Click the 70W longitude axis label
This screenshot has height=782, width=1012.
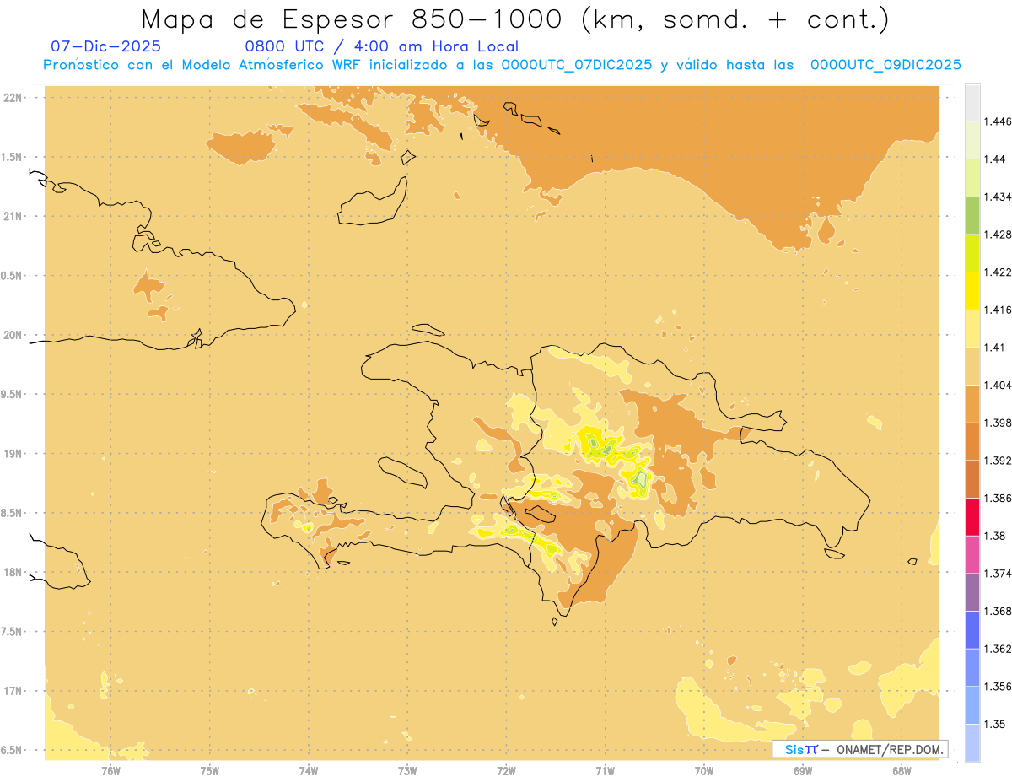click(704, 770)
